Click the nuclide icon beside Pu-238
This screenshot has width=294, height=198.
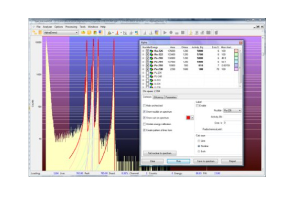[x=152, y=69]
